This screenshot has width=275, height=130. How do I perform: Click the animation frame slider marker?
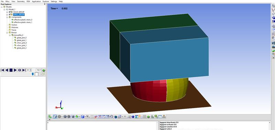[x=33, y=74]
